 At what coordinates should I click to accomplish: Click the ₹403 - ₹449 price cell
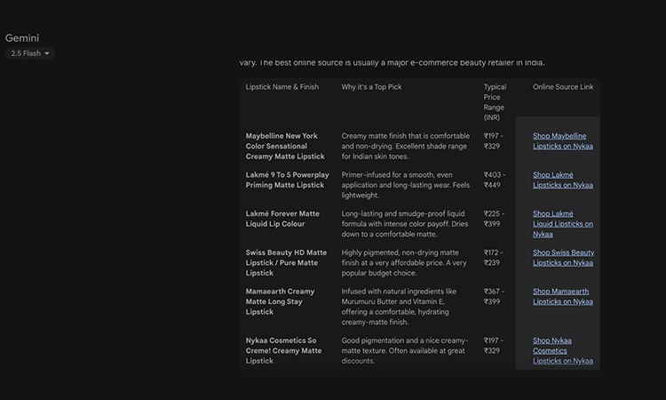point(495,180)
